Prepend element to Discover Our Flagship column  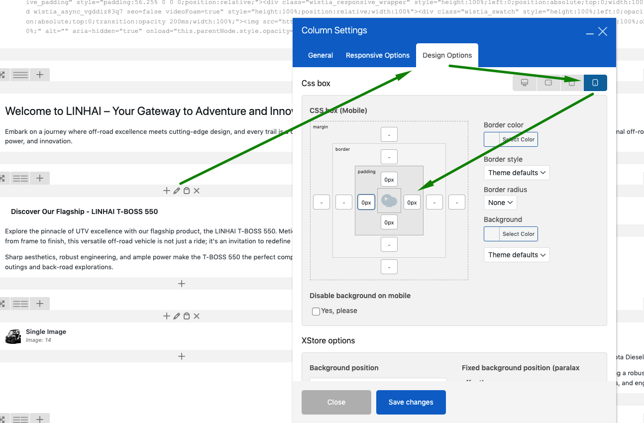[x=167, y=191]
